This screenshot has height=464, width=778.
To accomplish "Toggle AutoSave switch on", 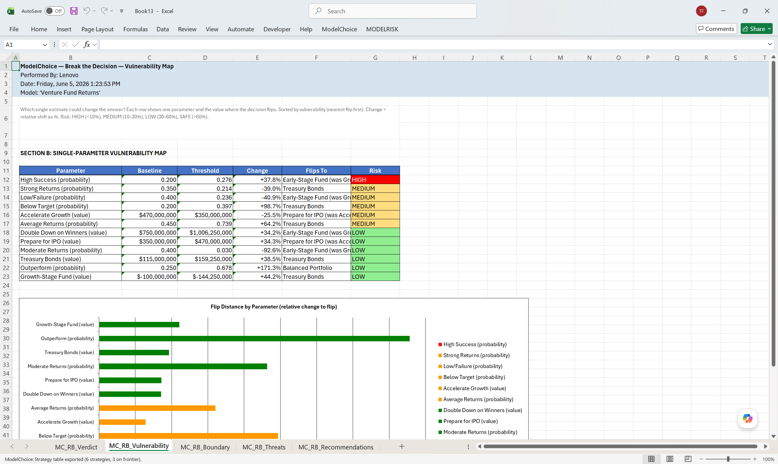I will point(54,11).
